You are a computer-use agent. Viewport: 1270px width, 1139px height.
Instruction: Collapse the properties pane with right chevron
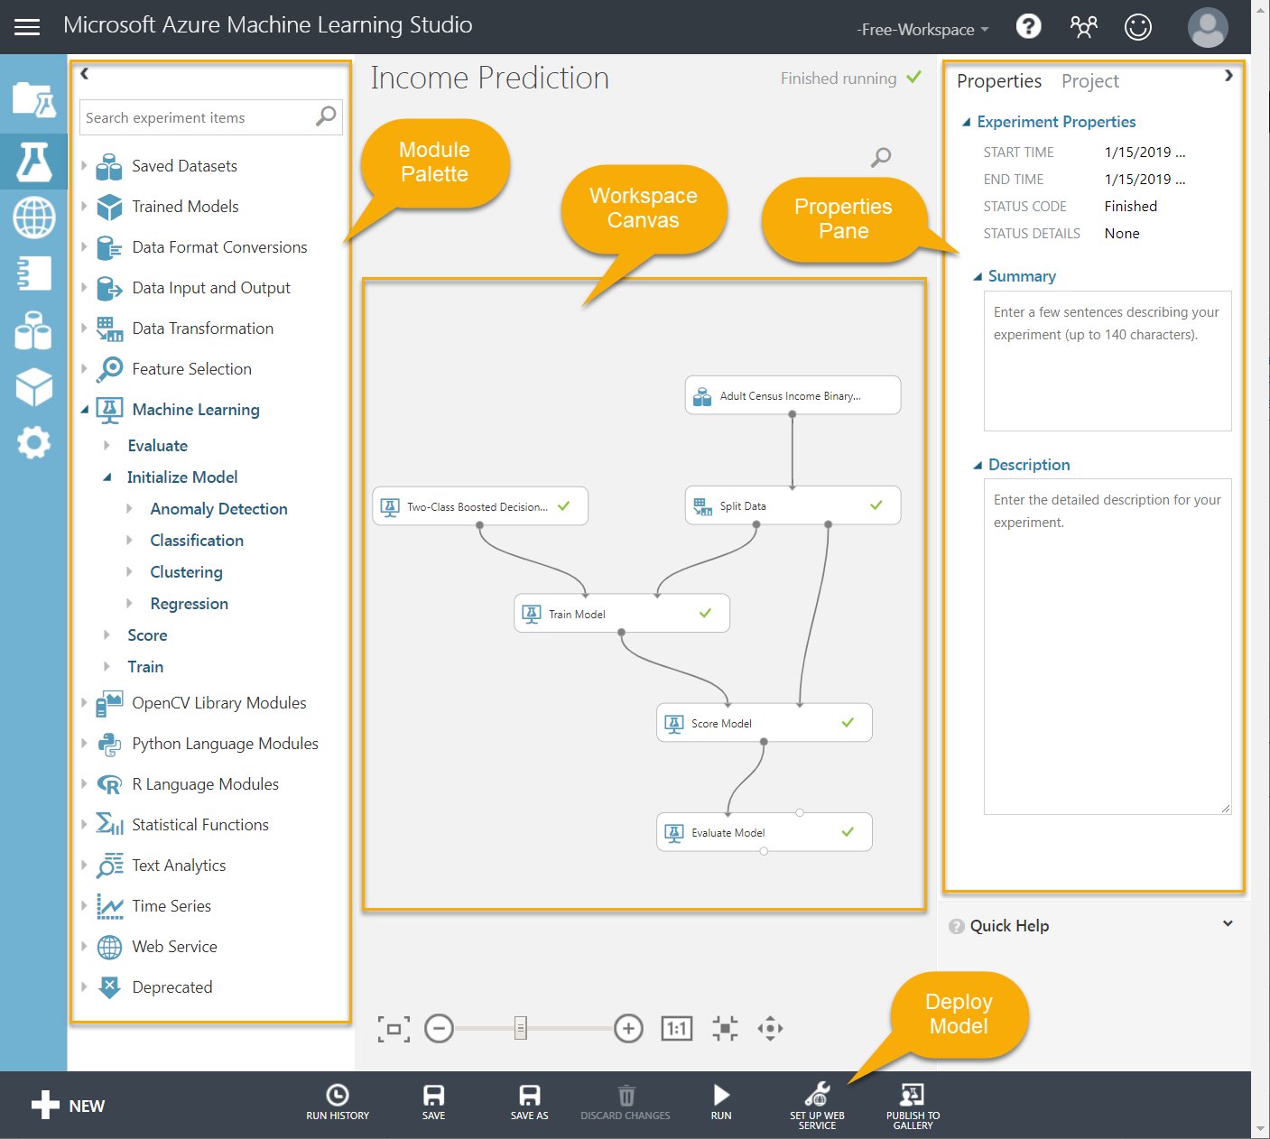coord(1228,76)
